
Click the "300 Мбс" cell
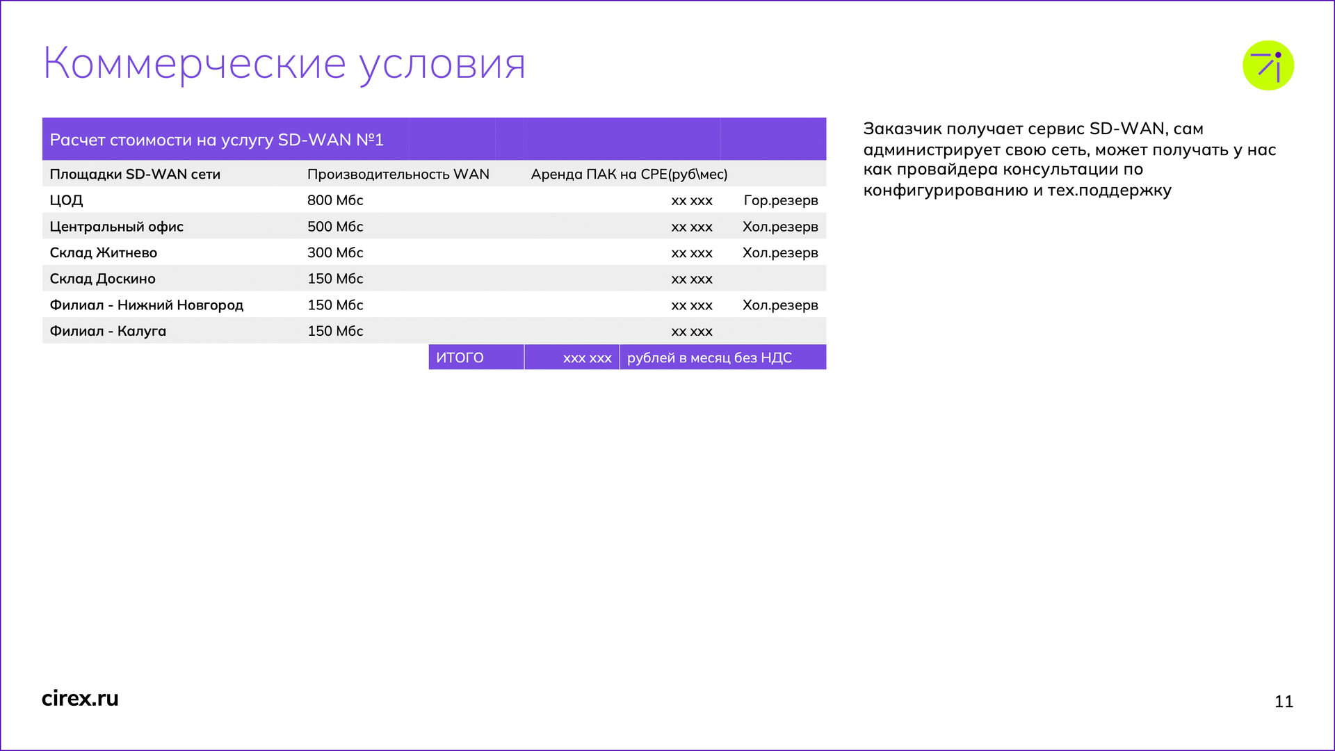coord(335,252)
